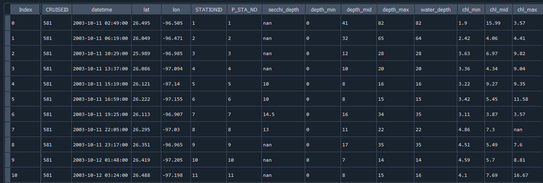Screen dimensions: 543x183
Task: Select chl_max value 11.58
Action: click(x=527, y=99)
